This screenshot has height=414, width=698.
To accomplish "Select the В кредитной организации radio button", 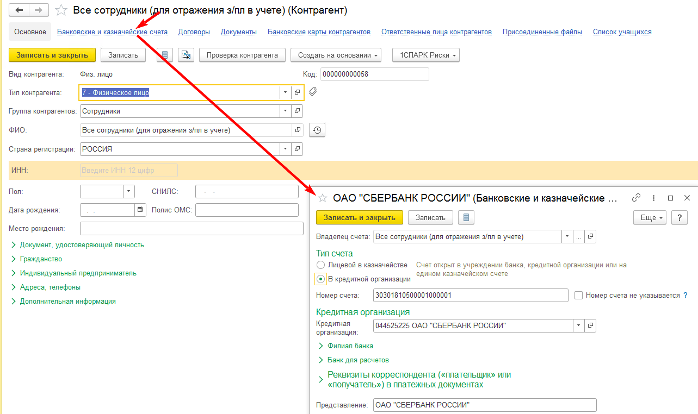I will [321, 279].
